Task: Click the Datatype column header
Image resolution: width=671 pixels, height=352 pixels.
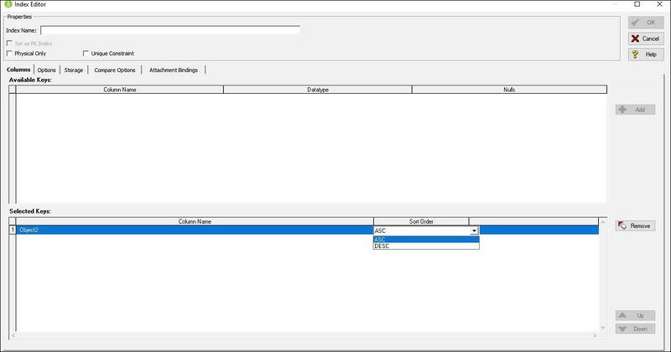Action: pos(318,90)
